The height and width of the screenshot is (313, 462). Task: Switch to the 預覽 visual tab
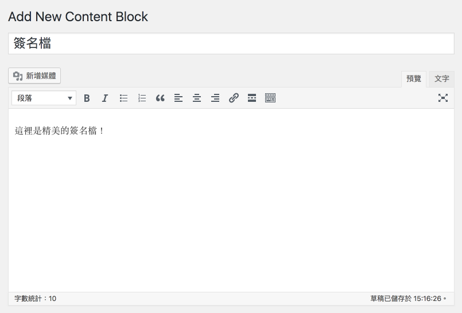(414, 79)
